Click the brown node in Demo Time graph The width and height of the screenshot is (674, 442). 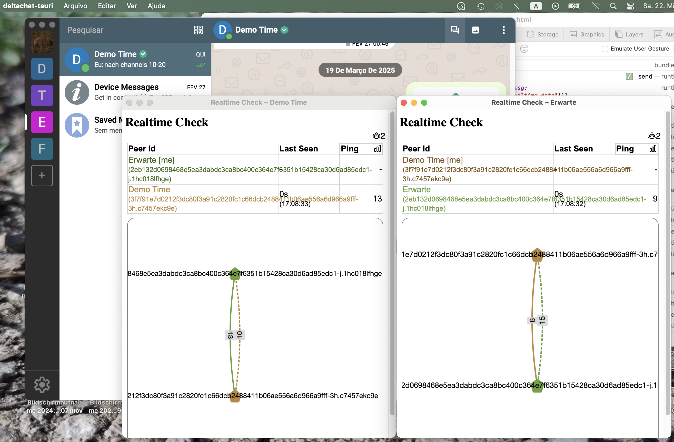pos(235,396)
